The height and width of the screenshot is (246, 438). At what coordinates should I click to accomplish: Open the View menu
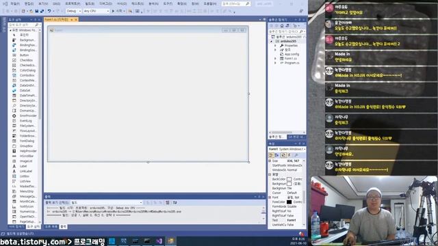coord(42,3)
